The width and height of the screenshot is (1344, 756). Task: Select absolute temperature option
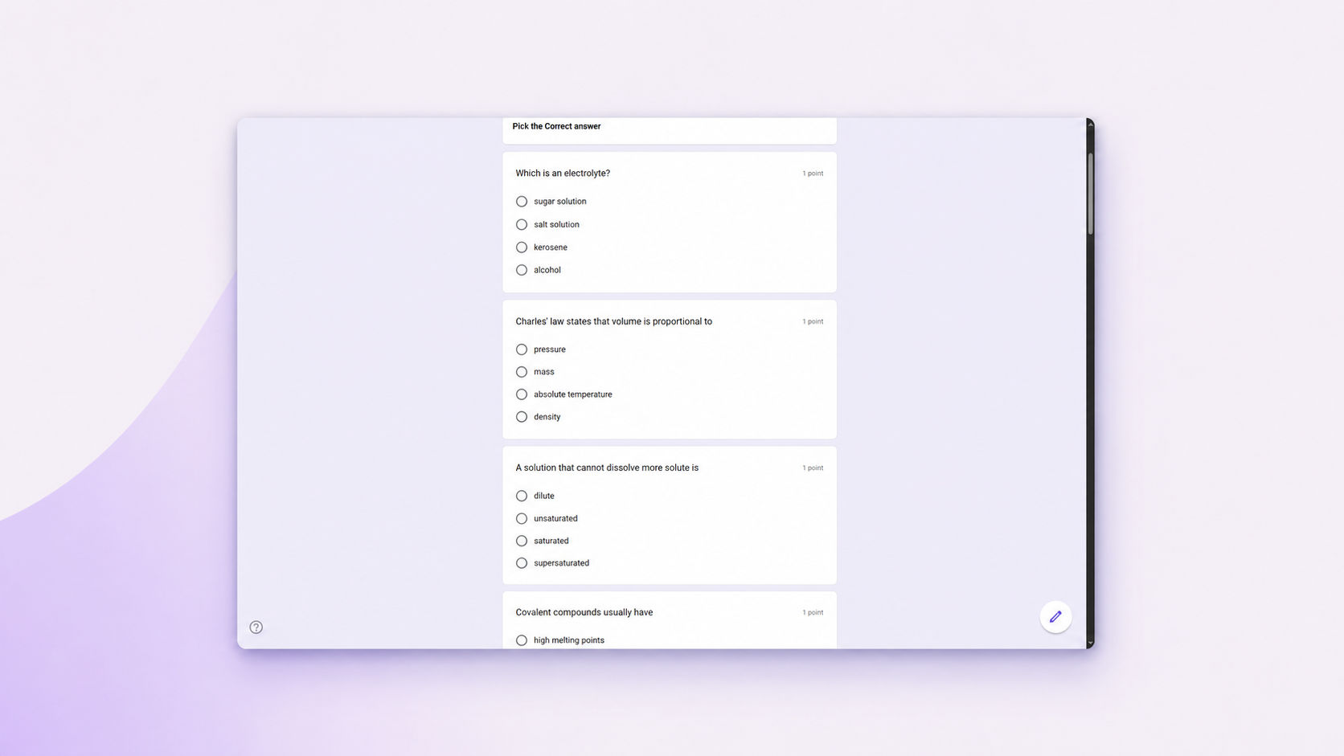pyautogui.click(x=522, y=394)
